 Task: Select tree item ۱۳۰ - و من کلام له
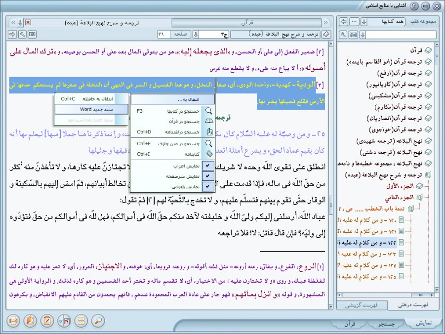point(366,220)
